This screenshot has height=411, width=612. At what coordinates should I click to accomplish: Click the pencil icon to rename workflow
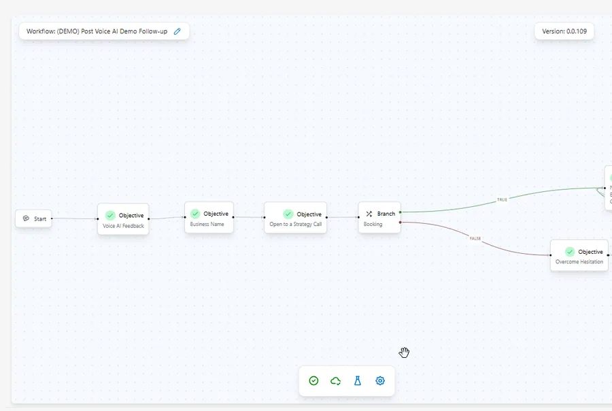point(177,31)
